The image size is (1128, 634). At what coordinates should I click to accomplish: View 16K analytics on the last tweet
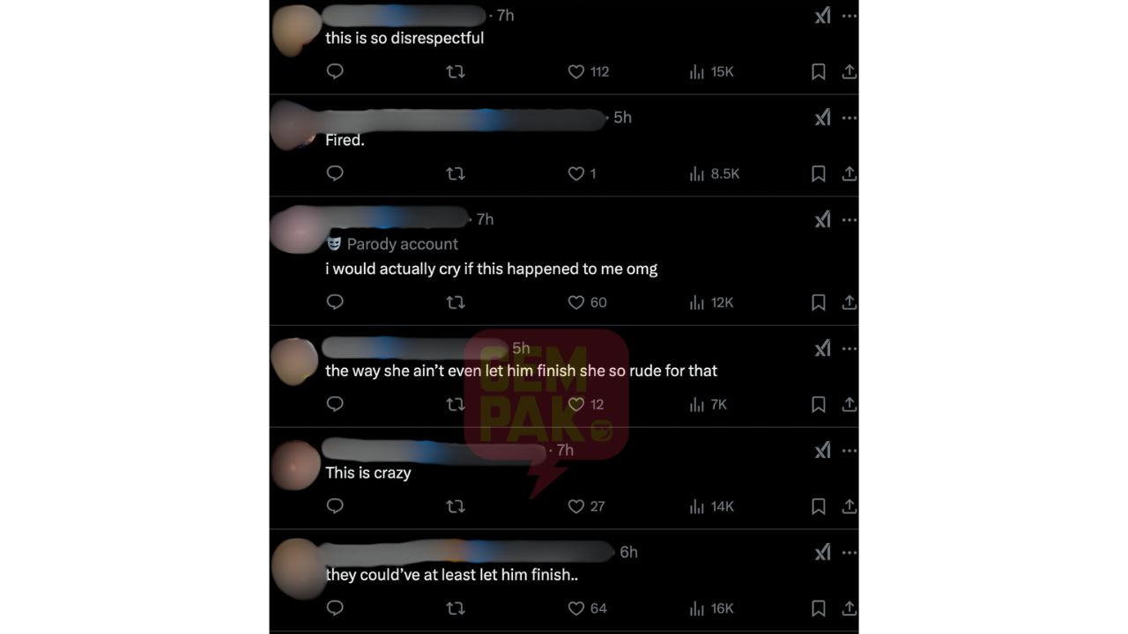click(x=711, y=608)
